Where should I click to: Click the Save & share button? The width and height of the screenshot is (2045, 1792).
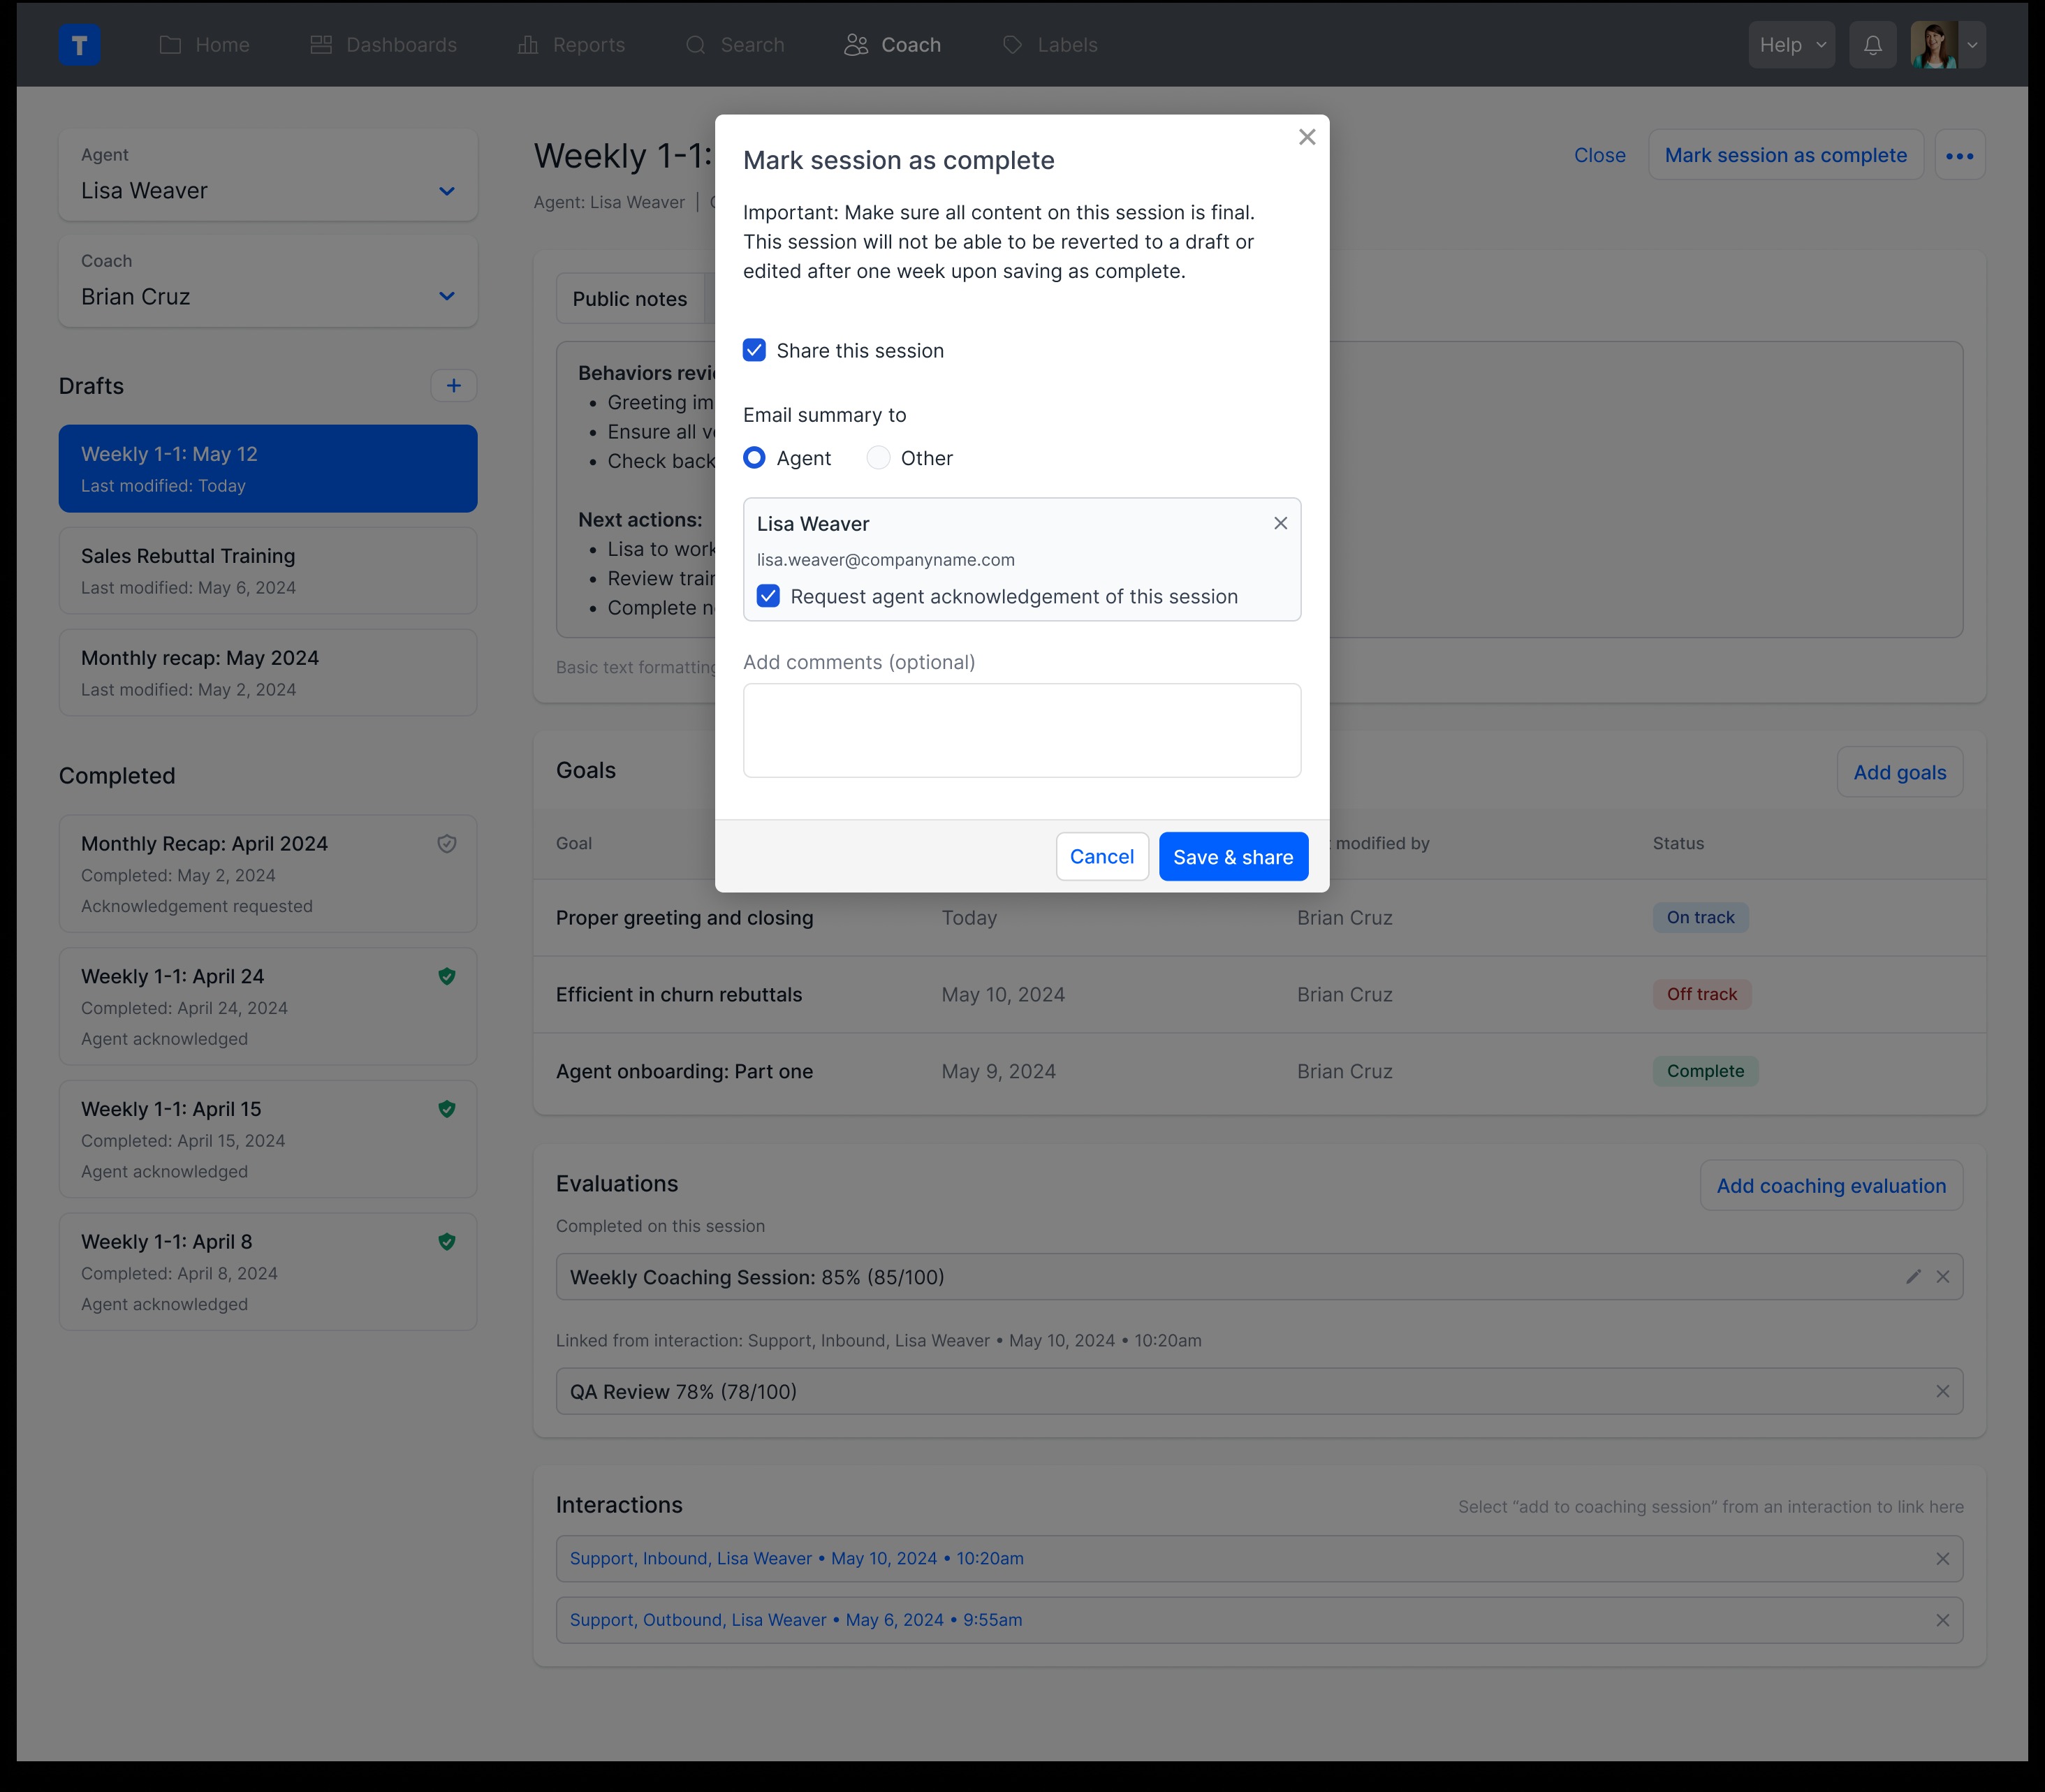pos(1233,857)
